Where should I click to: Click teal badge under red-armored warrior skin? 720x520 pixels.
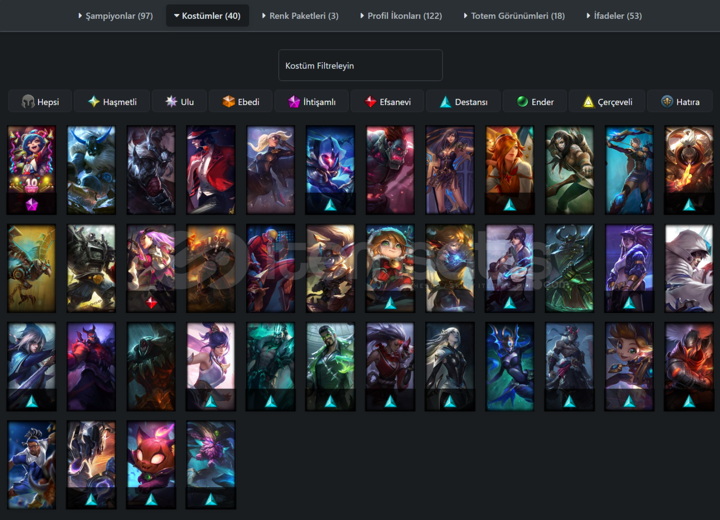coord(689,402)
